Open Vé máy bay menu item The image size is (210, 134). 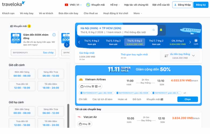27,13
